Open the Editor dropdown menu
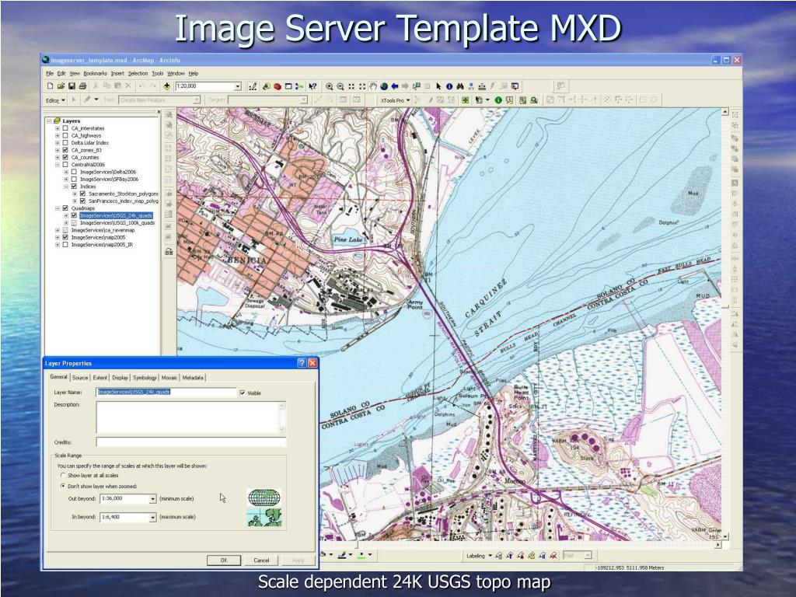The width and height of the screenshot is (796, 597). coord(55,100)
